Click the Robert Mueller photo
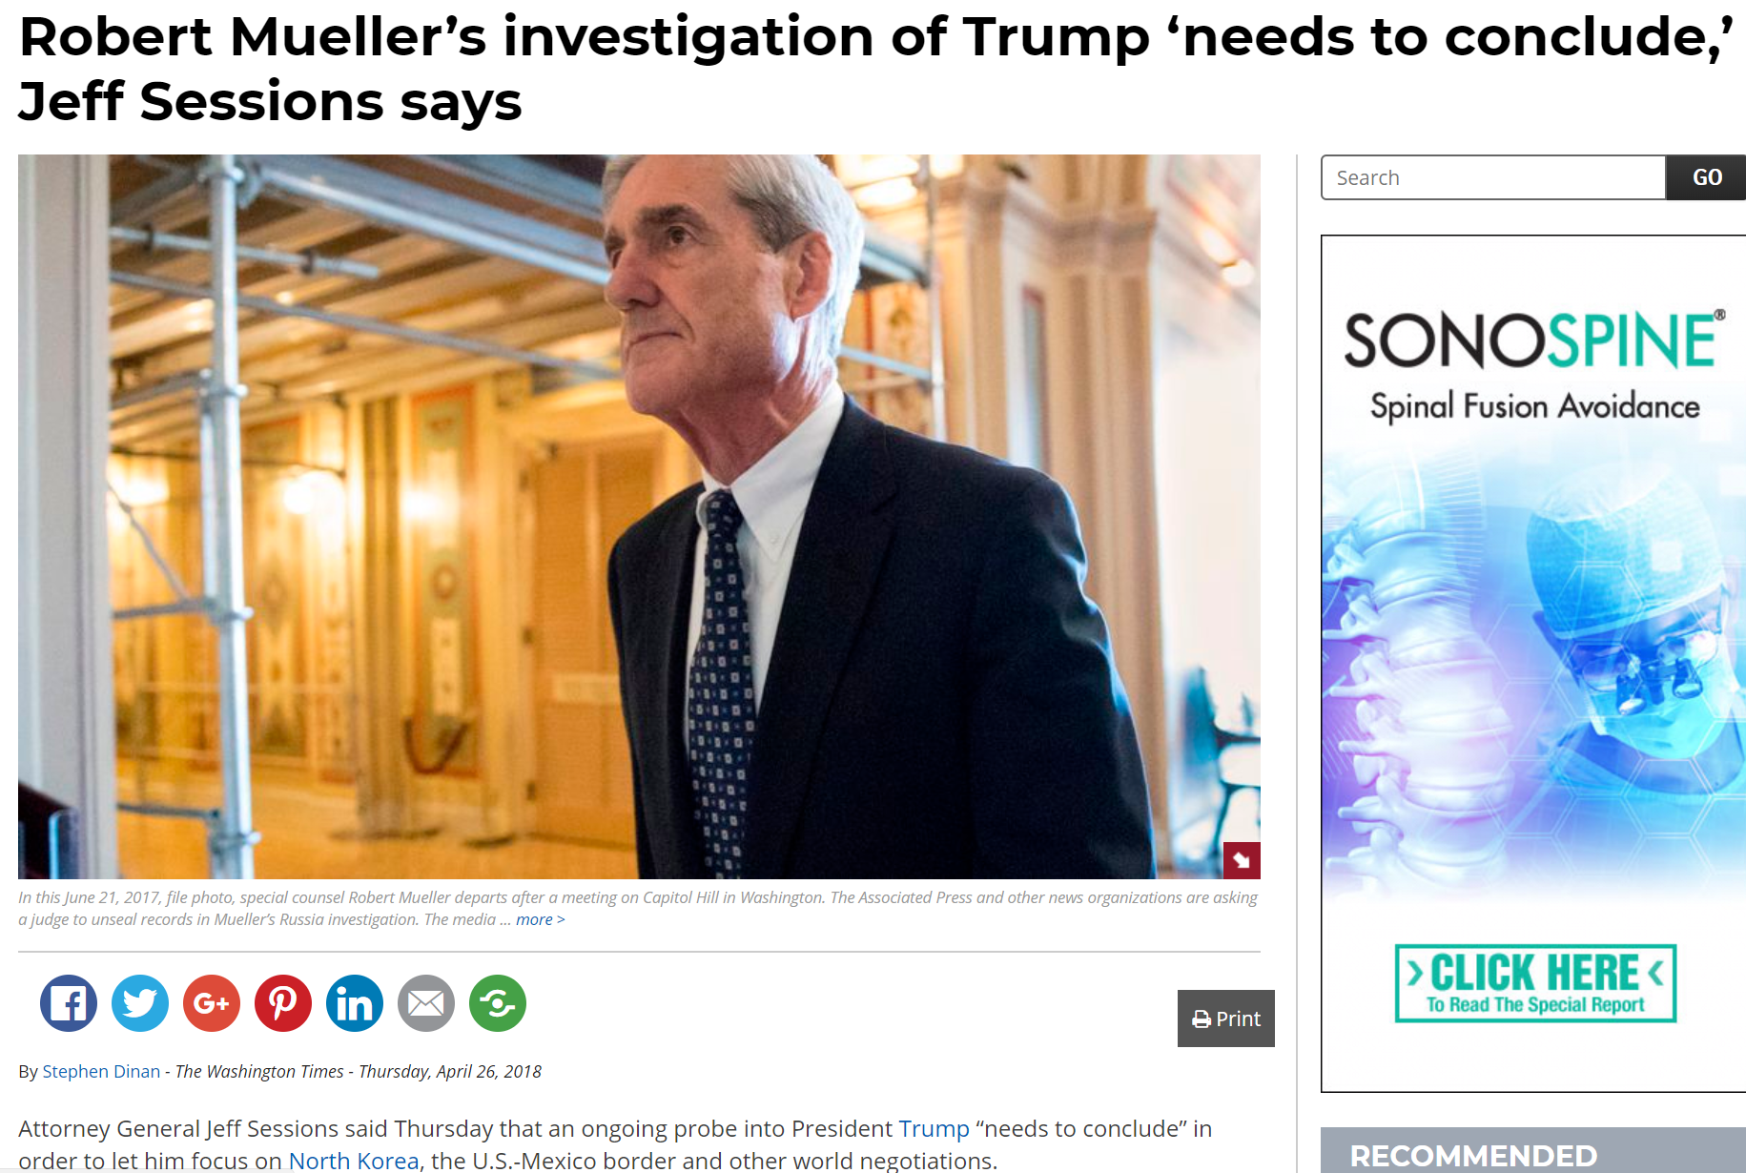1746x1173 pixels. coord(639,516)
